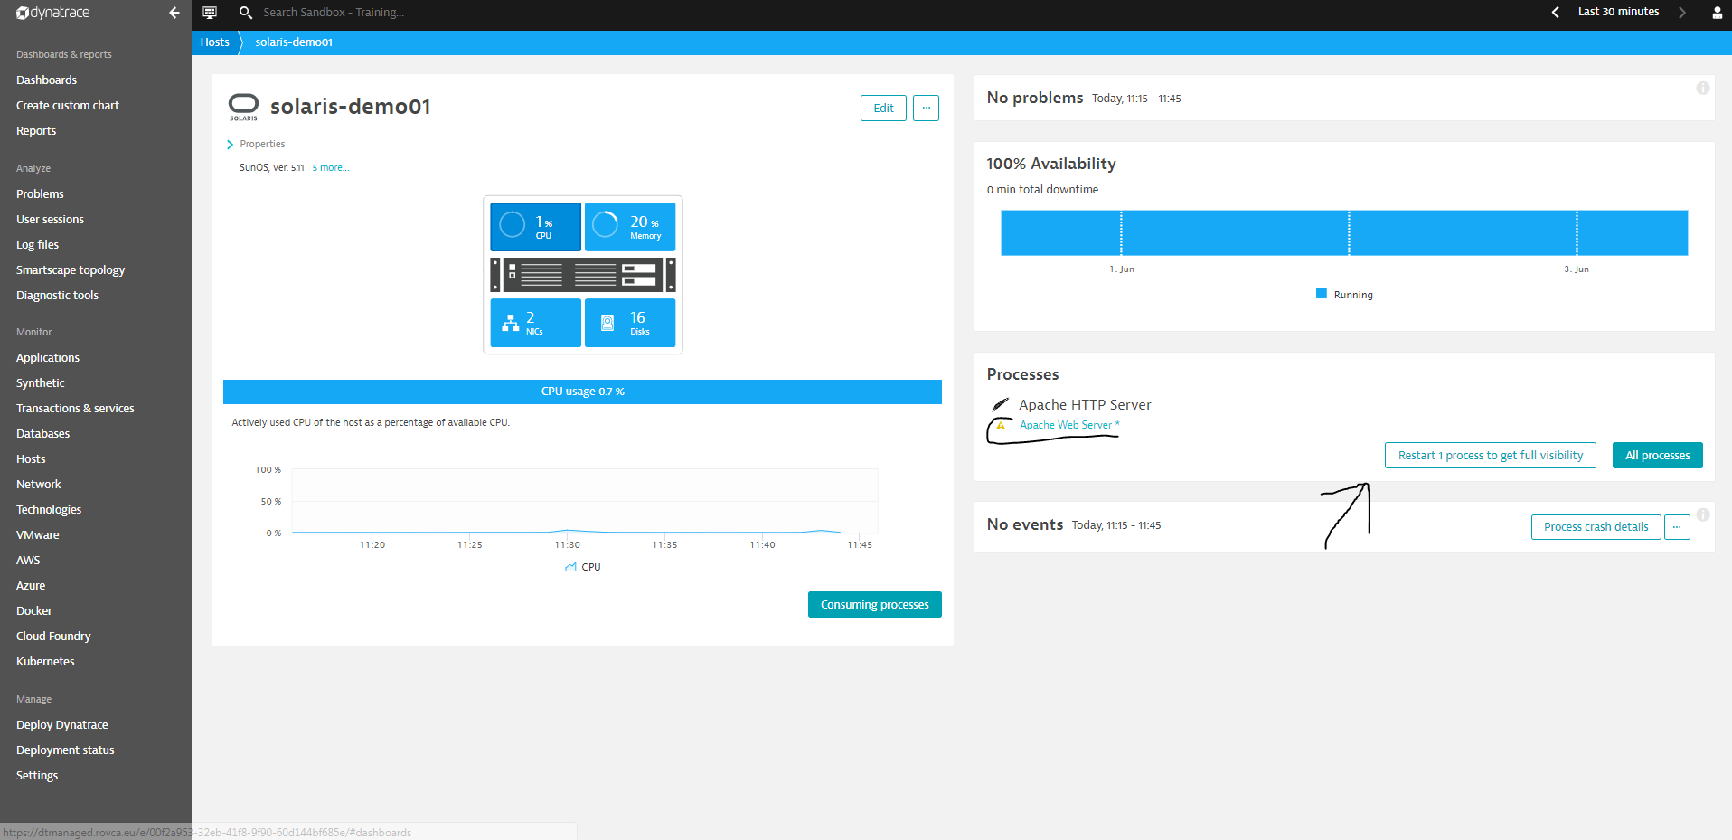Viewport: 1732px width, 840px height.
Task: Navigate to Hosts breadcrumb
Action: [x=214, y=42]
